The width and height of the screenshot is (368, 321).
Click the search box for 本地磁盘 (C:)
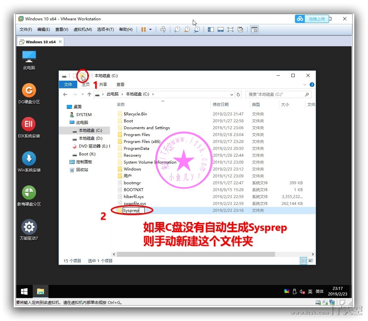[x=279, y=94]
